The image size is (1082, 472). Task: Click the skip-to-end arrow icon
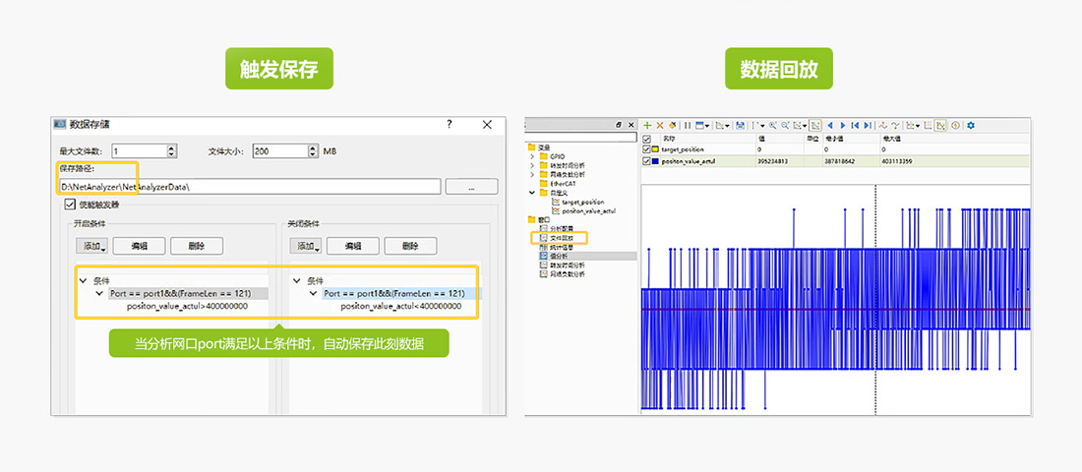point(867,125)
